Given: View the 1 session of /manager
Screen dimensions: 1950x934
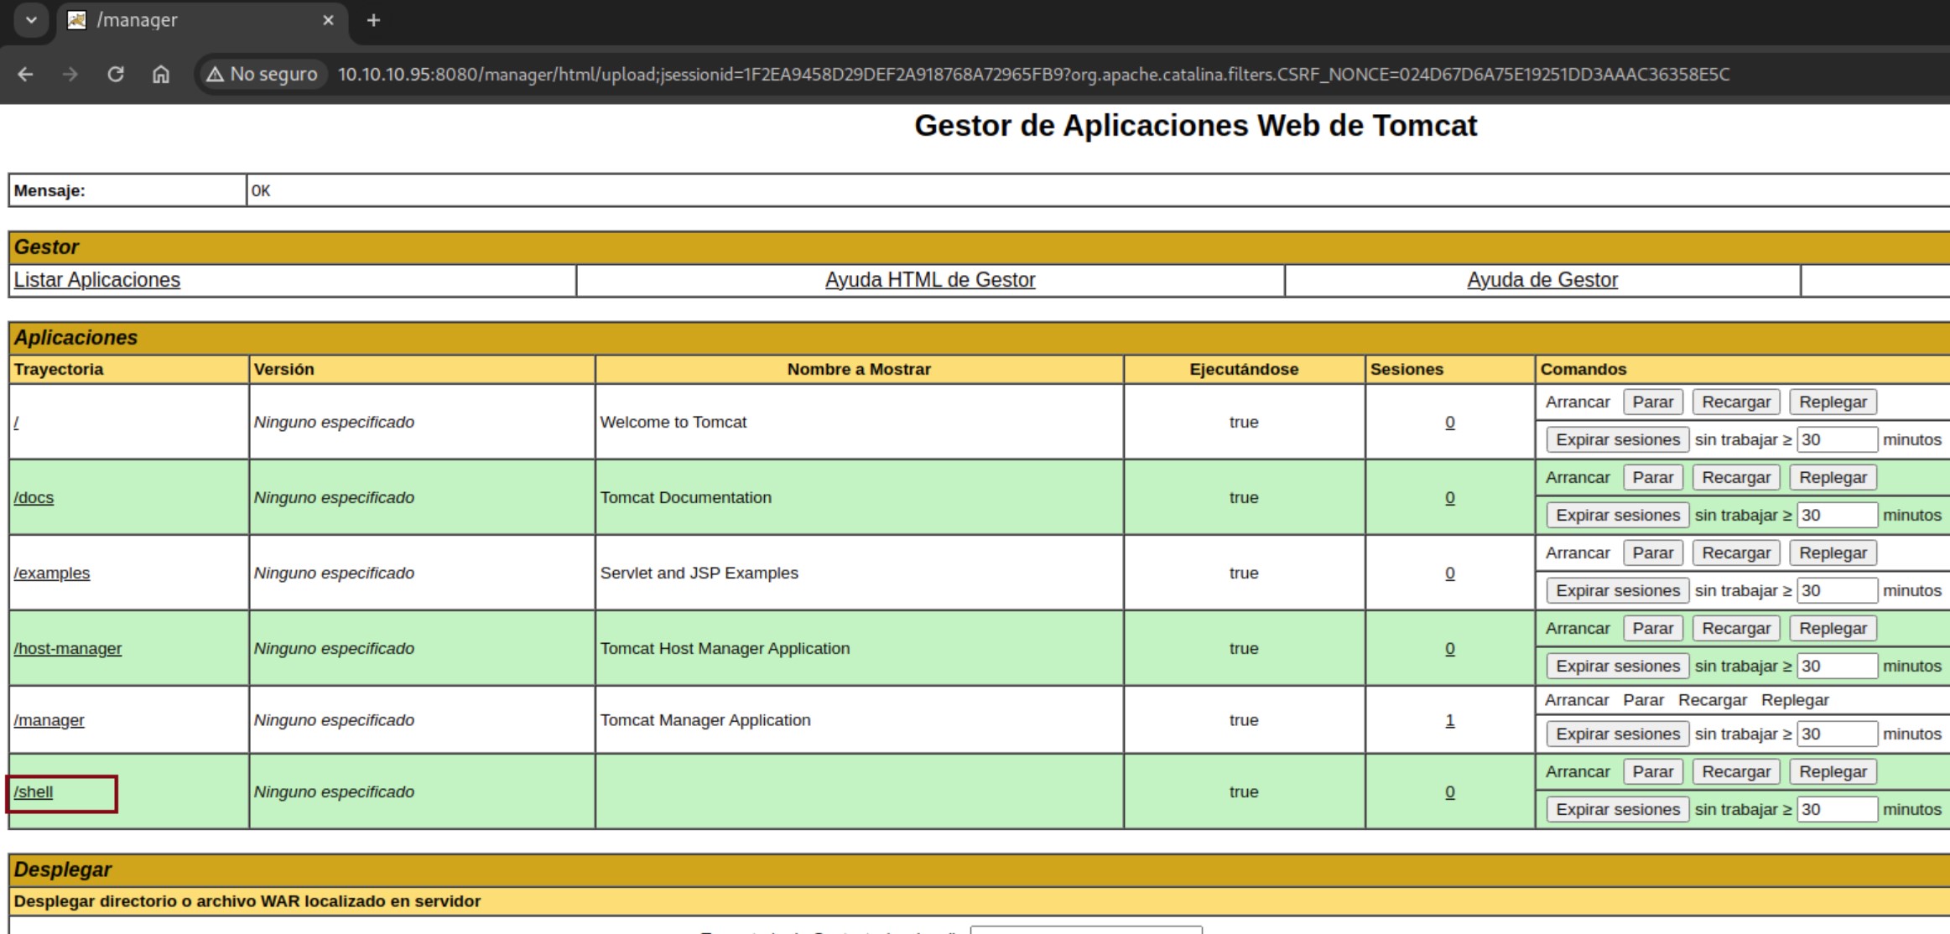Looking at the screenshot, I should tap(1450, 720).
